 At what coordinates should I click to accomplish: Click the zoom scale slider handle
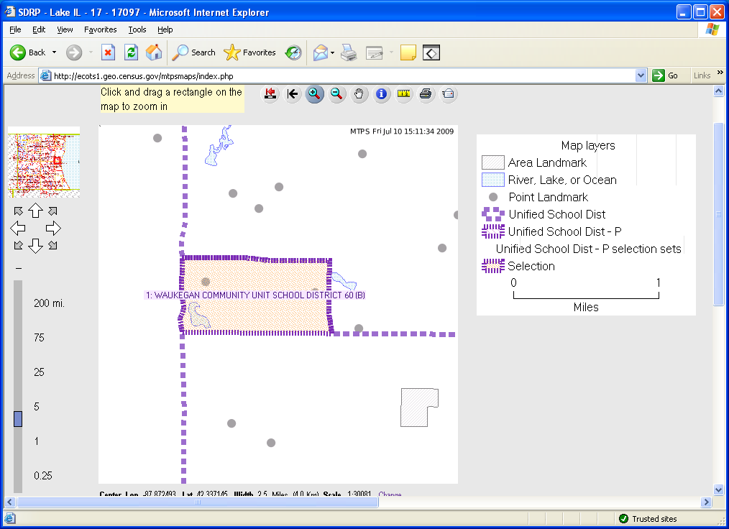(x=18, y=419)
